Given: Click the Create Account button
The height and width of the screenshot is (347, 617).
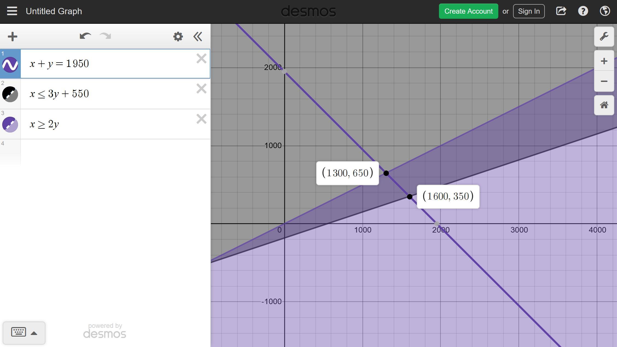Looking at the screenshot, I should click(468, 11).
